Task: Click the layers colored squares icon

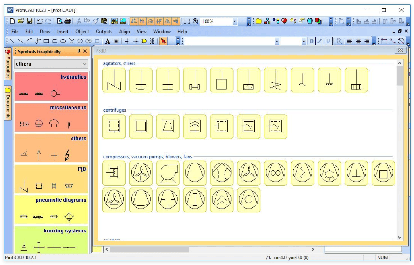Action: (x=318, y=21)
